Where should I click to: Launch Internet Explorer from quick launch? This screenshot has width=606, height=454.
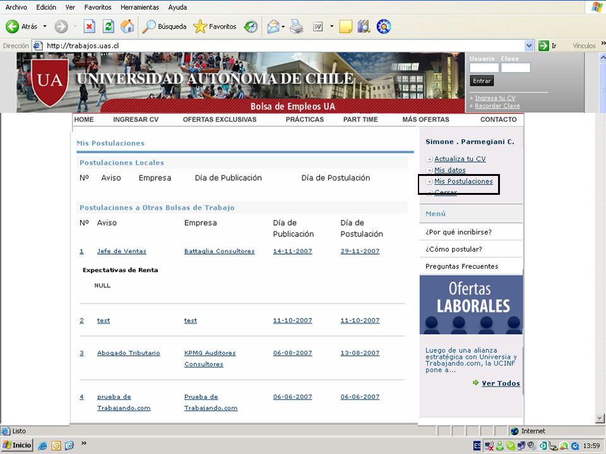tap(42, 446)
